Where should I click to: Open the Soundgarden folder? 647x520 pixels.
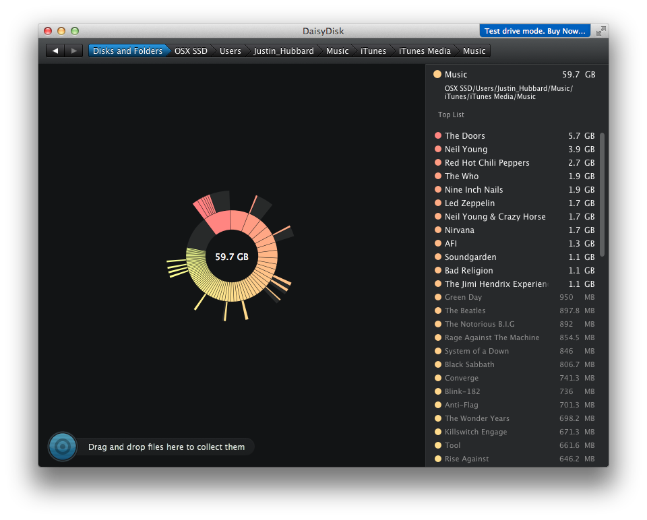[514, 257]
